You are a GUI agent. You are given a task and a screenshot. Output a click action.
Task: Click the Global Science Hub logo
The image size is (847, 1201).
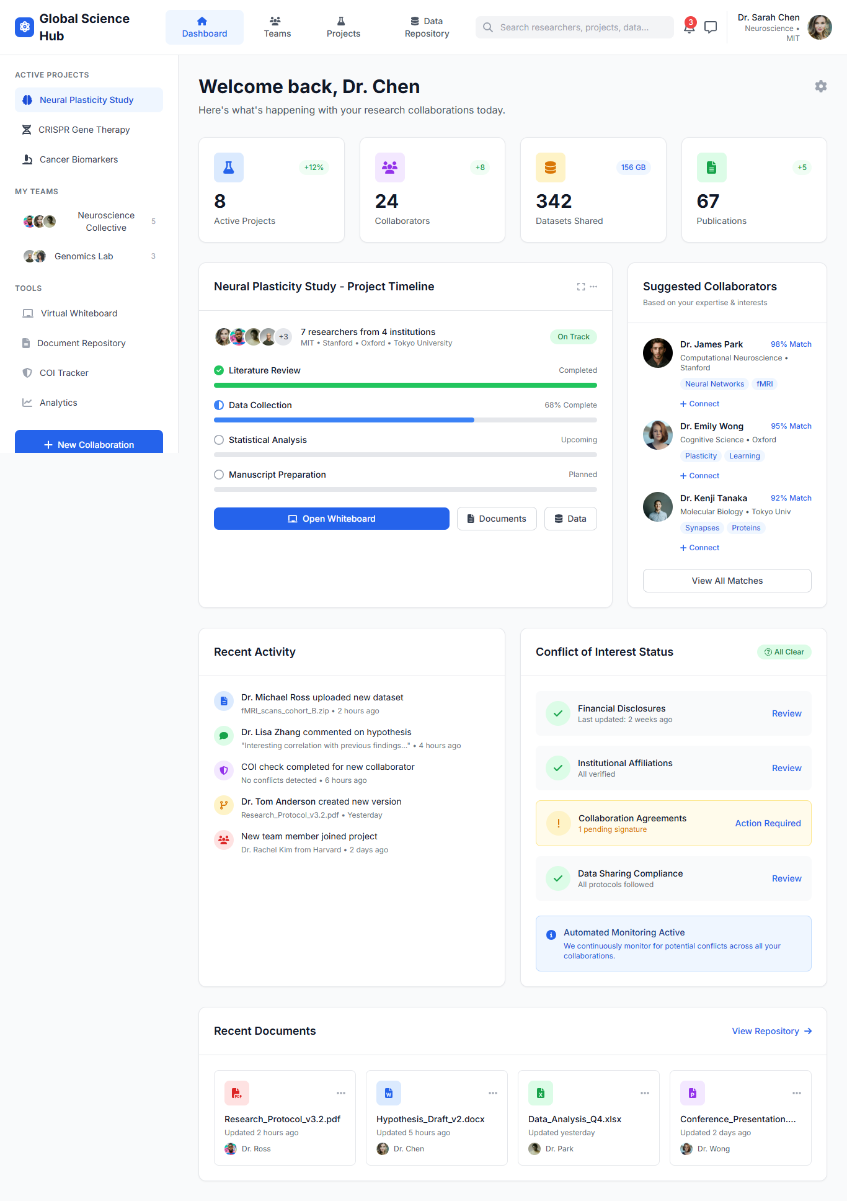pos(25,27)
